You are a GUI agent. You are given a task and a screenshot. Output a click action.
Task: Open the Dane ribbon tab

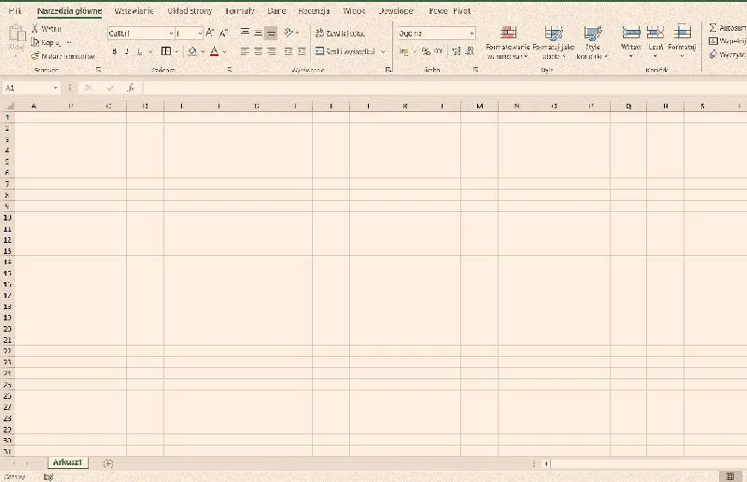(276, 10)
